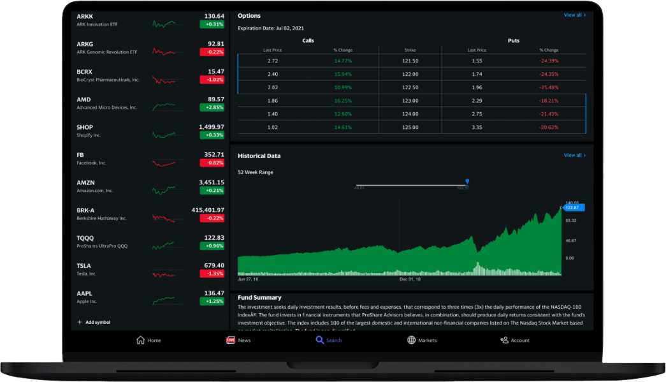Click the Puts column header

(x=514, y=41)
